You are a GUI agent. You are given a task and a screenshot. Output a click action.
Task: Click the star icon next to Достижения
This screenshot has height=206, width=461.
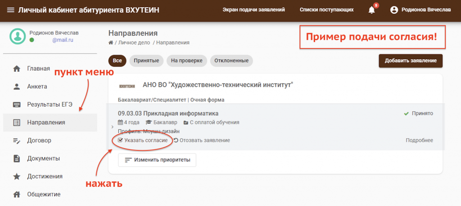pos(17,176)
